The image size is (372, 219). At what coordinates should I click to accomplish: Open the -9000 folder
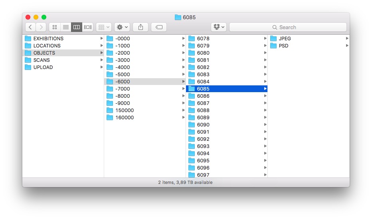(145, 103)
